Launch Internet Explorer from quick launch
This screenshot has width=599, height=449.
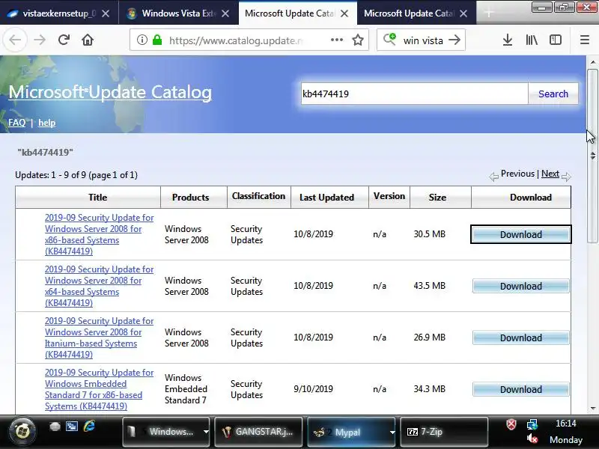[x=89, y=426]
